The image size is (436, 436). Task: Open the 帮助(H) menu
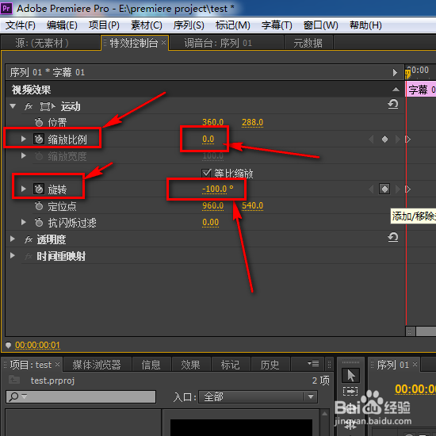coord(365,25)
